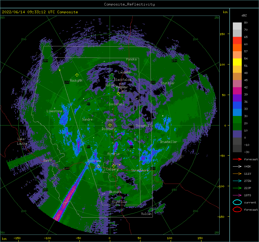Click the yellow diamond marker above Calgary label
Viewport: 259px width, 242px height.
tap(114, 166)
